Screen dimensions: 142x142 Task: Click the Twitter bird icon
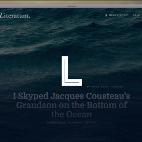(x=88, y=87)
